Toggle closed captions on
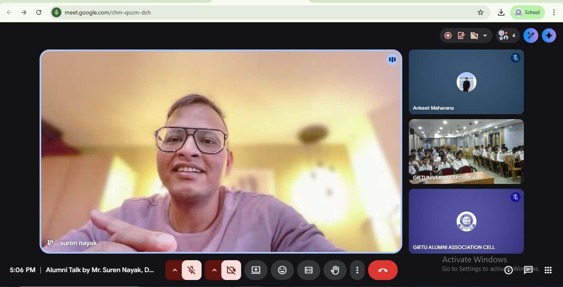Viewport: 563px width, 287px height. tap(309, 270)
